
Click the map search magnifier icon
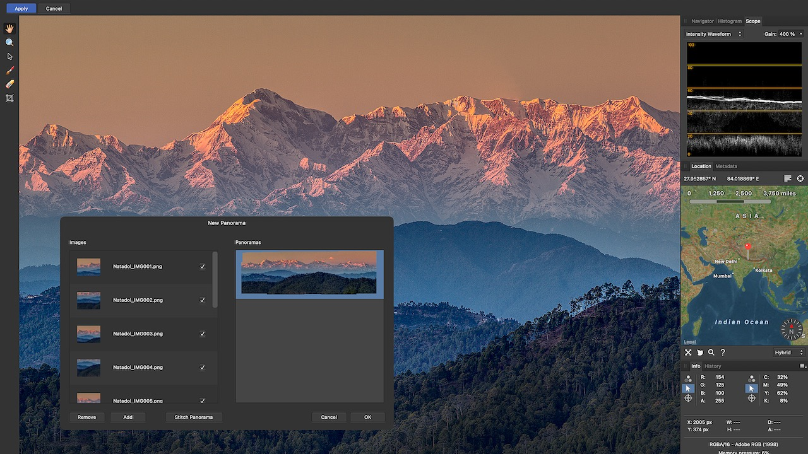click(711, 352)
